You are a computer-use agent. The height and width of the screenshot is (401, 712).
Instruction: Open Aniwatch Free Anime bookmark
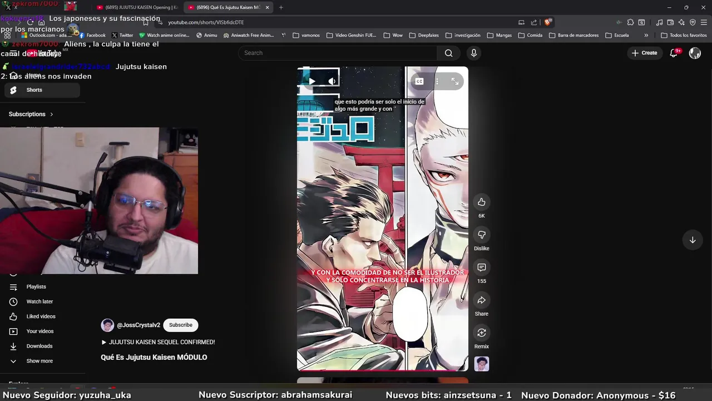coord(249,35)
